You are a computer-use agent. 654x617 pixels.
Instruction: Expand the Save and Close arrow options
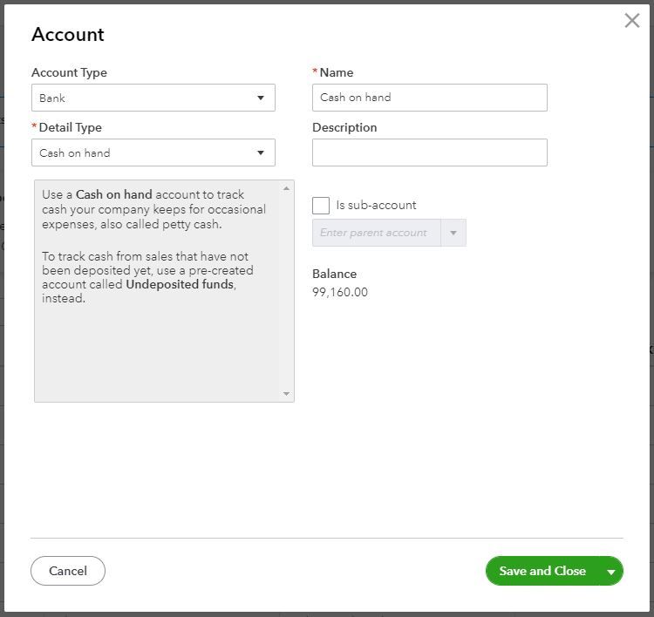coord(611,572)
